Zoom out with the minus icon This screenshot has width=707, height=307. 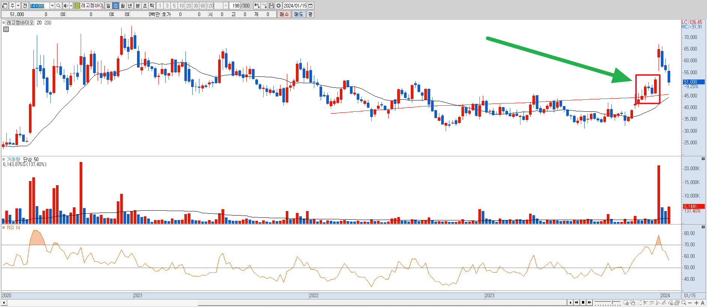(x=690, y=303)
